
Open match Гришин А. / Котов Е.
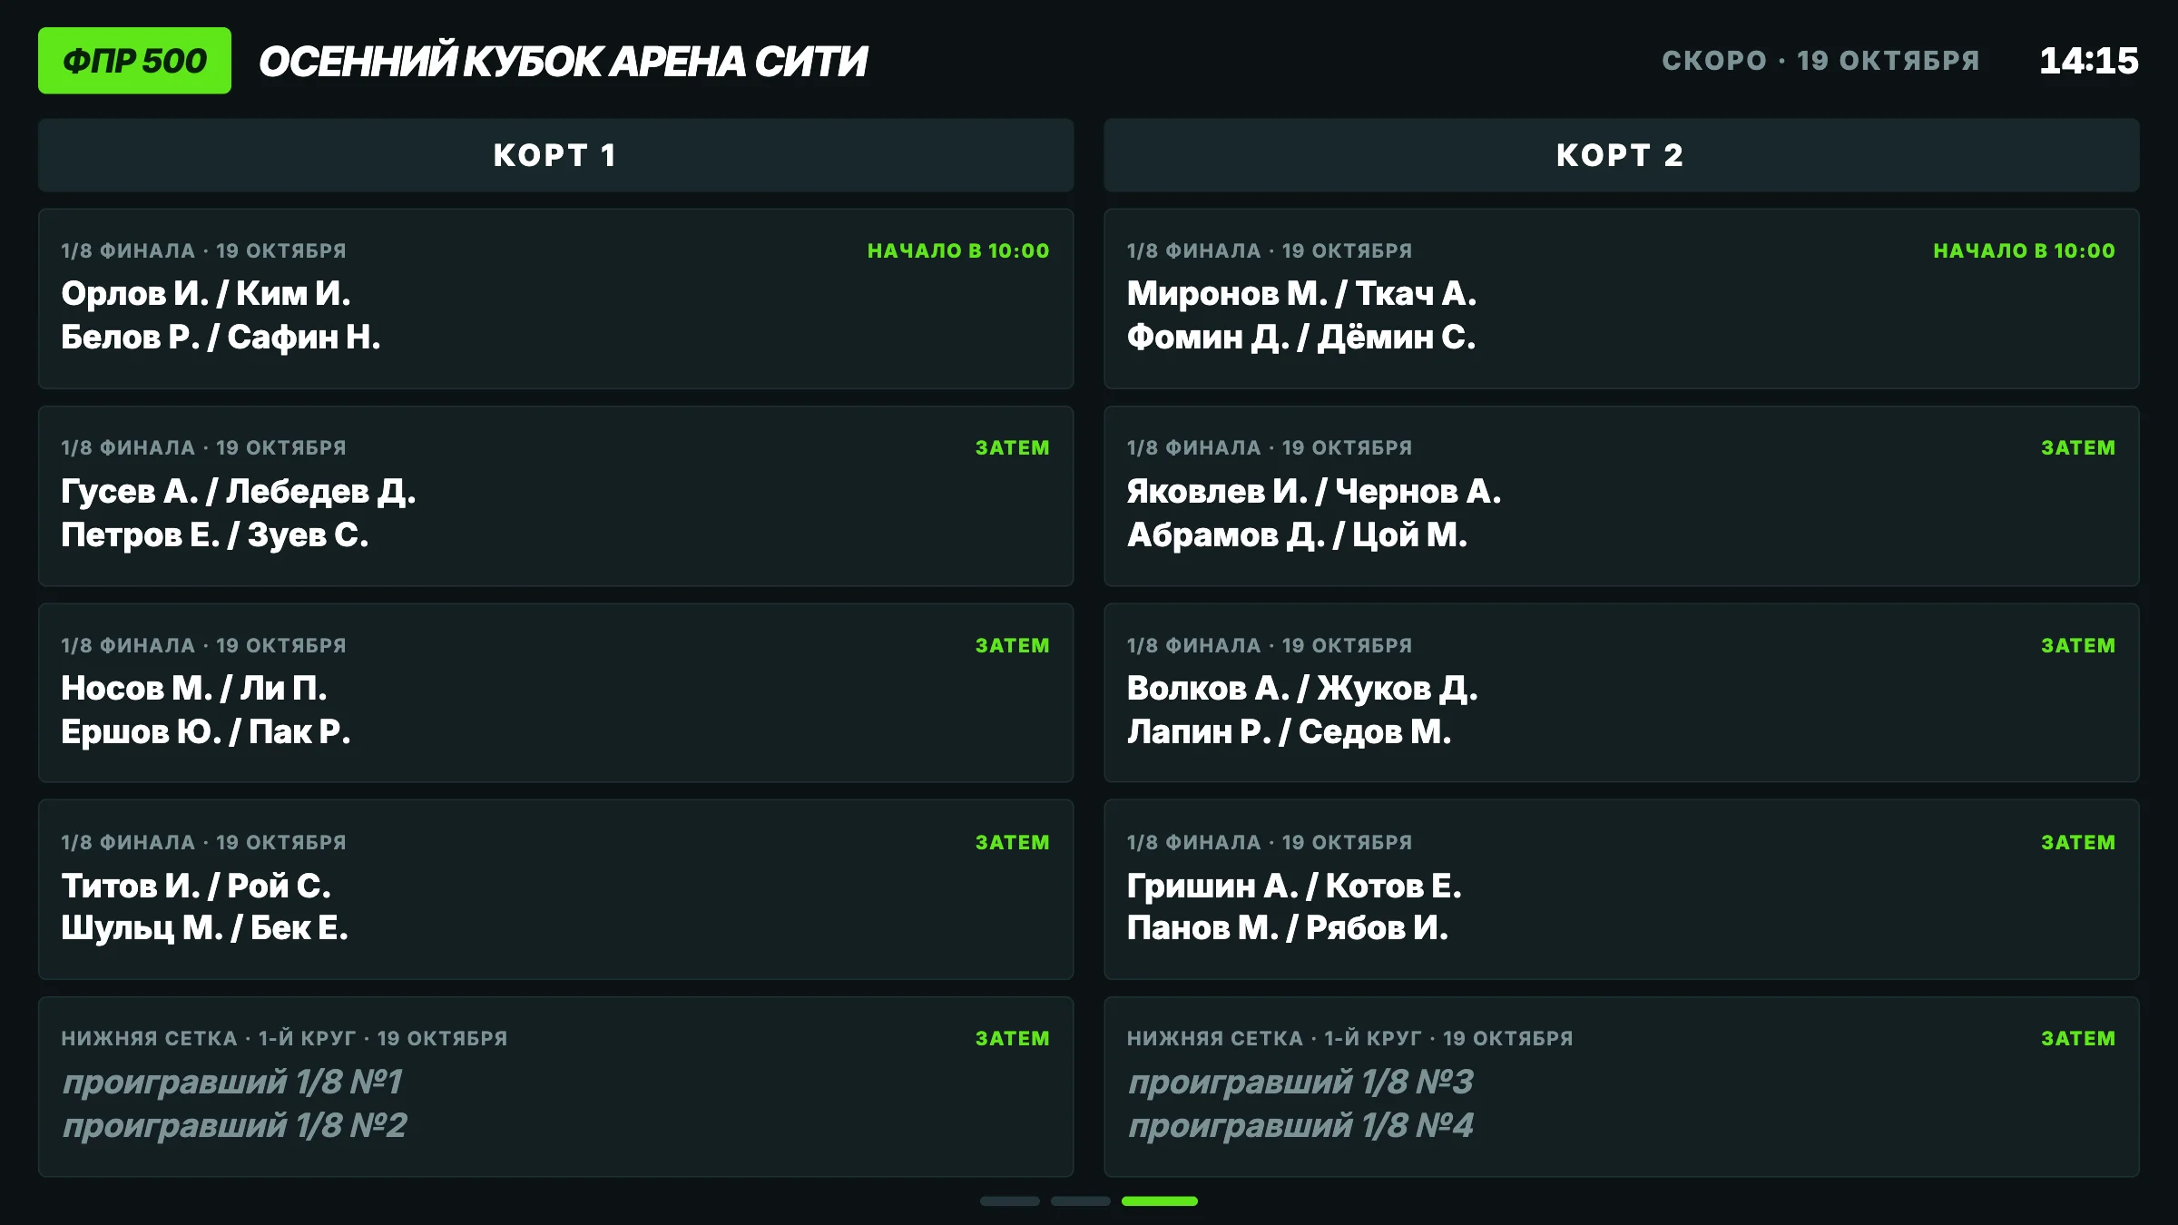1621,889
